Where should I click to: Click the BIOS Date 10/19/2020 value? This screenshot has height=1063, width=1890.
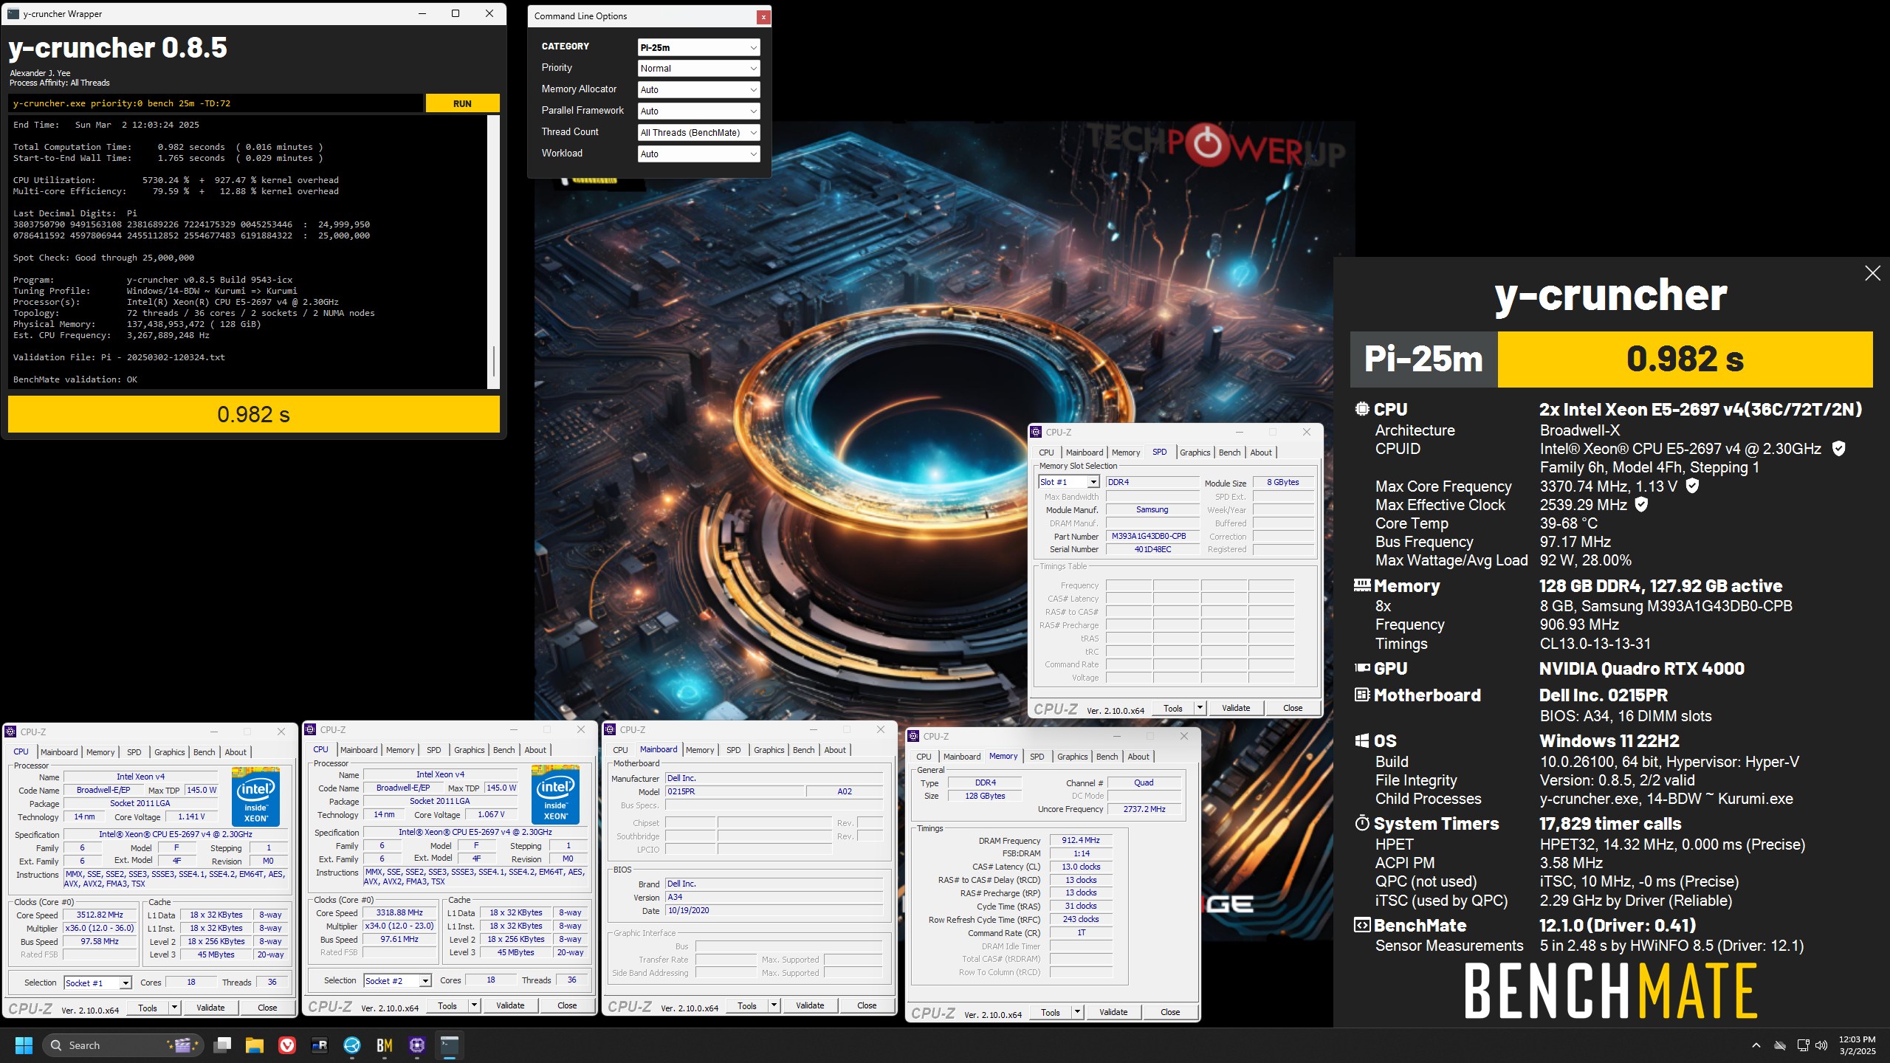[774, 911]
